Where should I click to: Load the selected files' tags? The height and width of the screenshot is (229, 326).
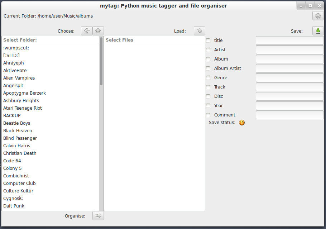(200, 31)
